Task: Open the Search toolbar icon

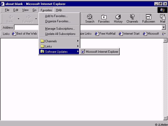Action: pos(90,17)
